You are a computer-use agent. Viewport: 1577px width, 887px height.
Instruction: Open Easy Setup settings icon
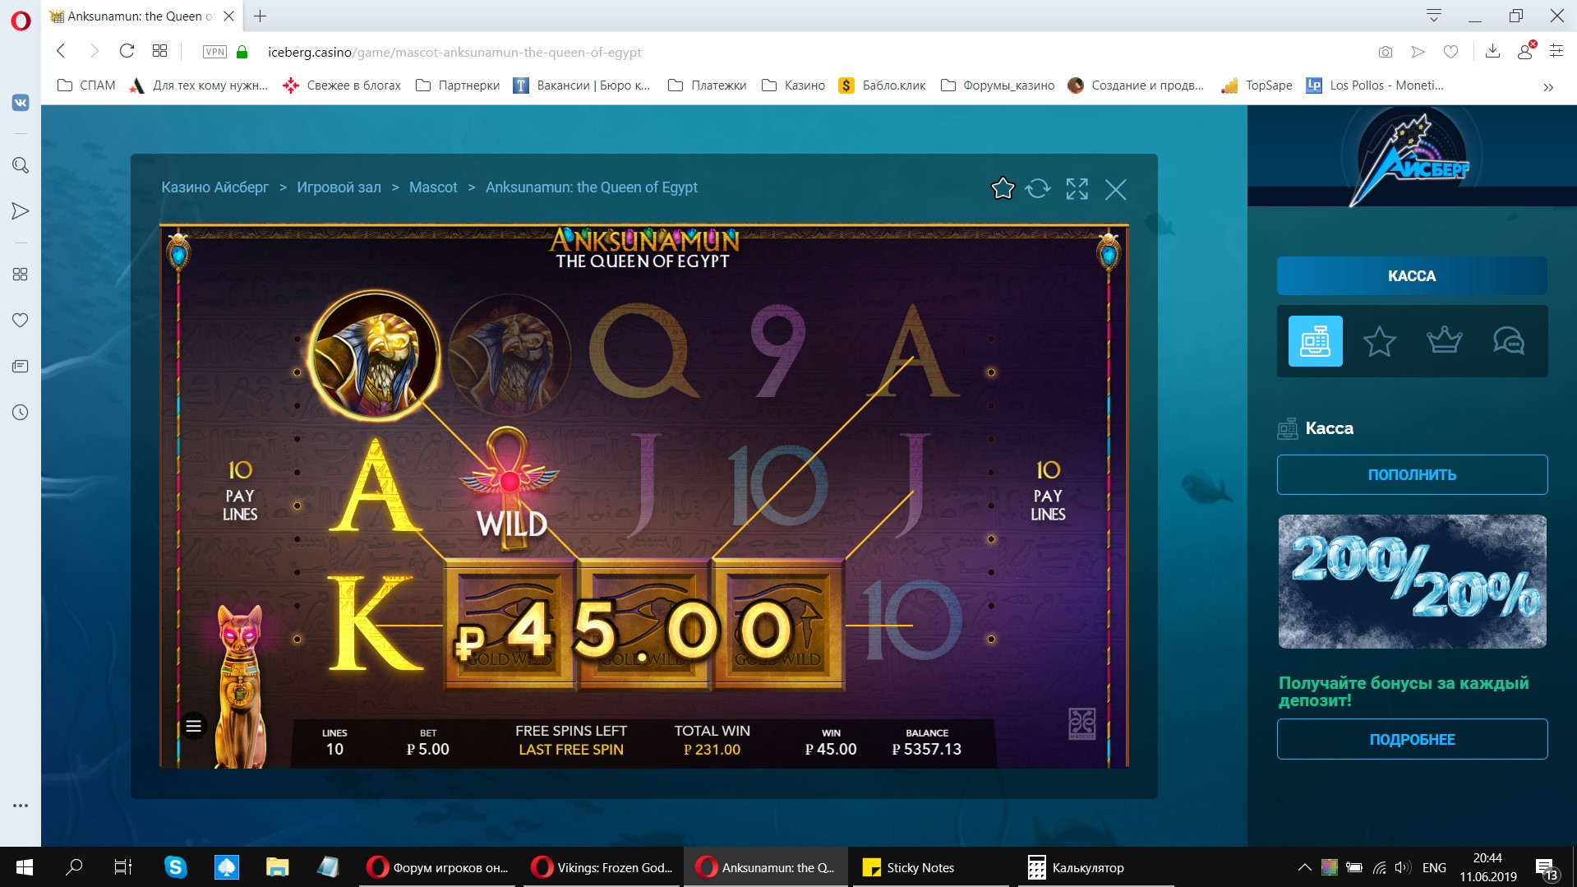(x=1556, y=51)
